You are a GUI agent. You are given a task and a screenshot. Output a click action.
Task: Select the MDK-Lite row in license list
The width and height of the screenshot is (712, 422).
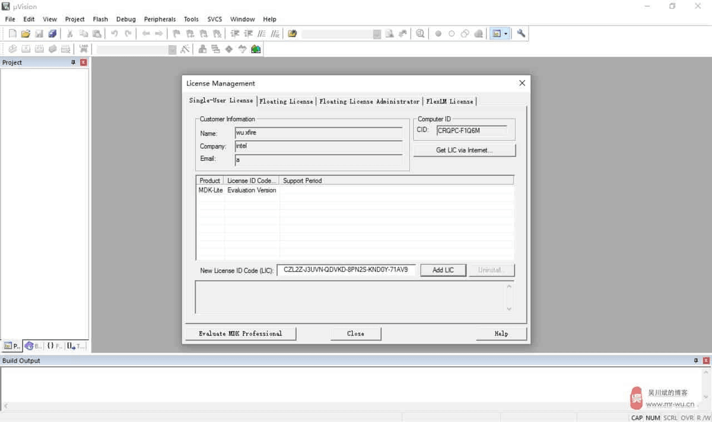pos(237,190)
